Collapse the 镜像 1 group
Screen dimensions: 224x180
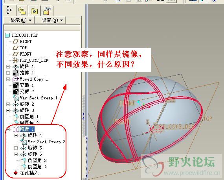tap(8, 129)
